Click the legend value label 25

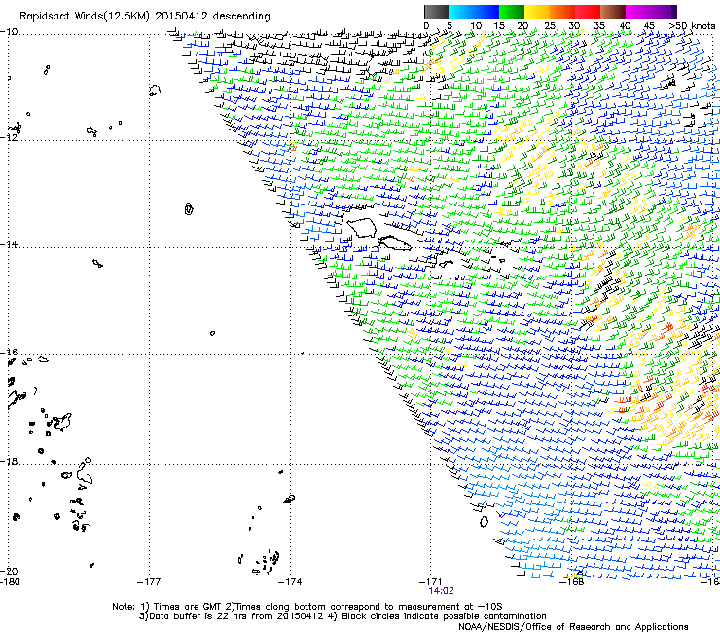click(x=550, y=26)
